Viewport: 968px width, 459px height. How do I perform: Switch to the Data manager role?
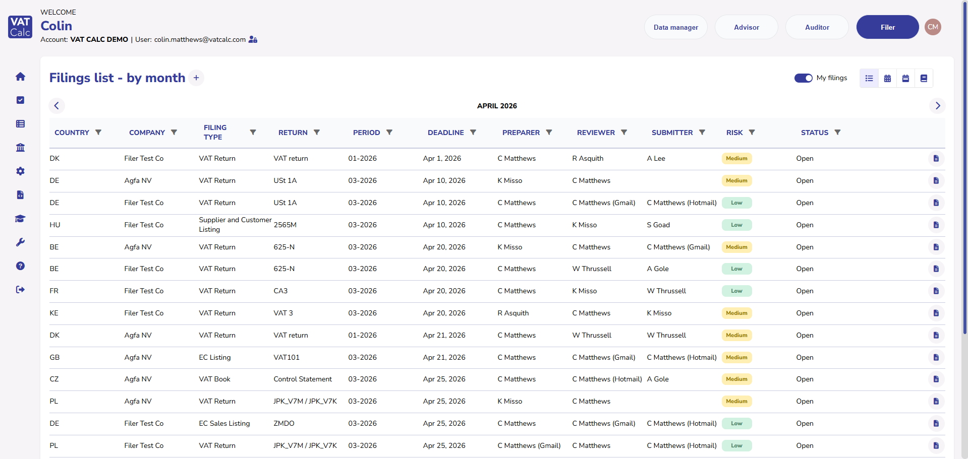pyautogui.click(x=676, y=27)
